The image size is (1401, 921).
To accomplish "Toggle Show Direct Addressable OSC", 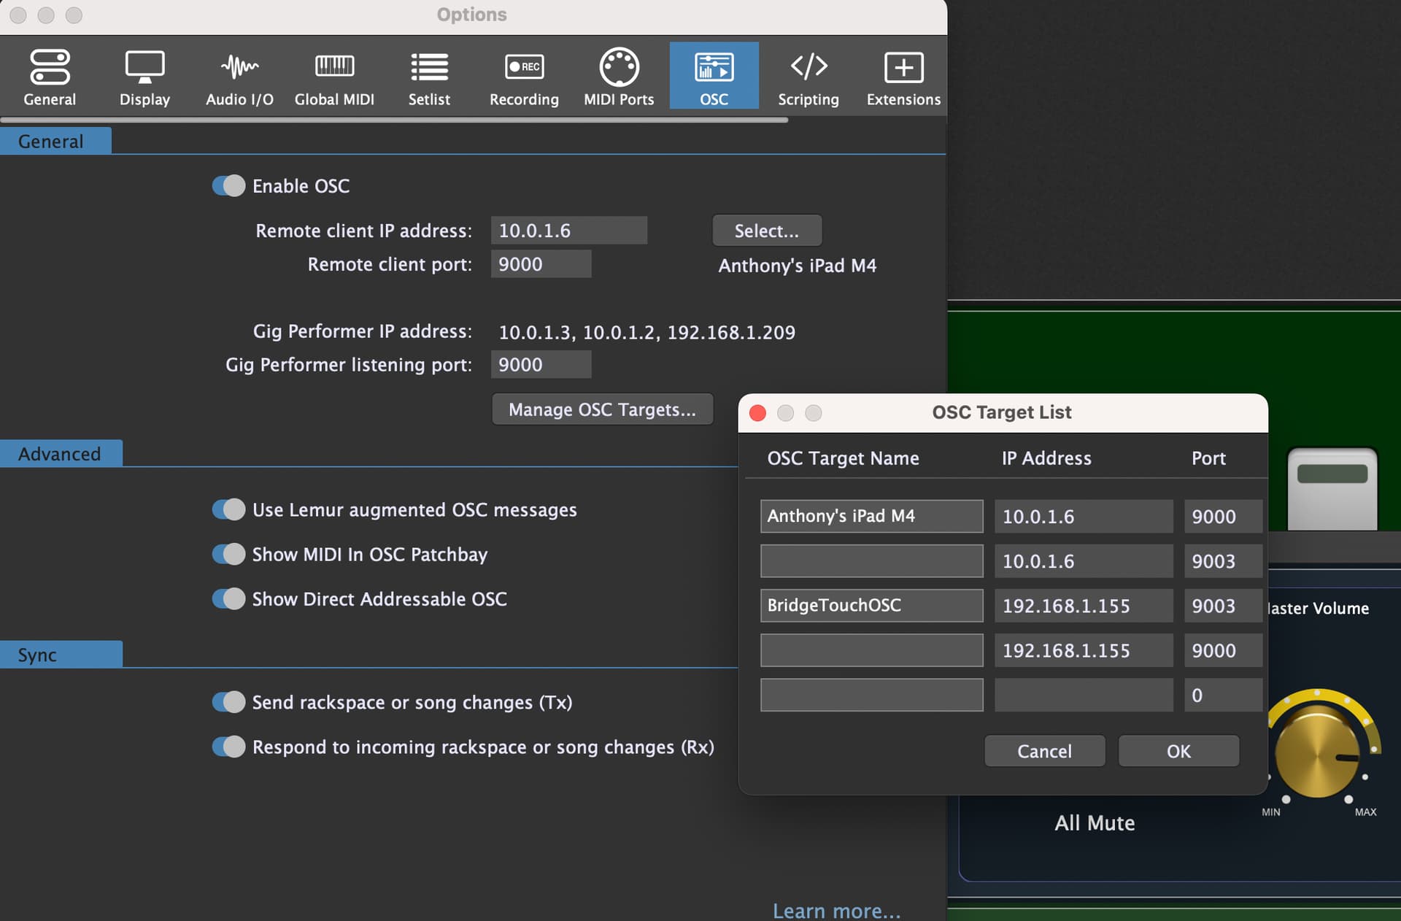I will pos(228,599).
